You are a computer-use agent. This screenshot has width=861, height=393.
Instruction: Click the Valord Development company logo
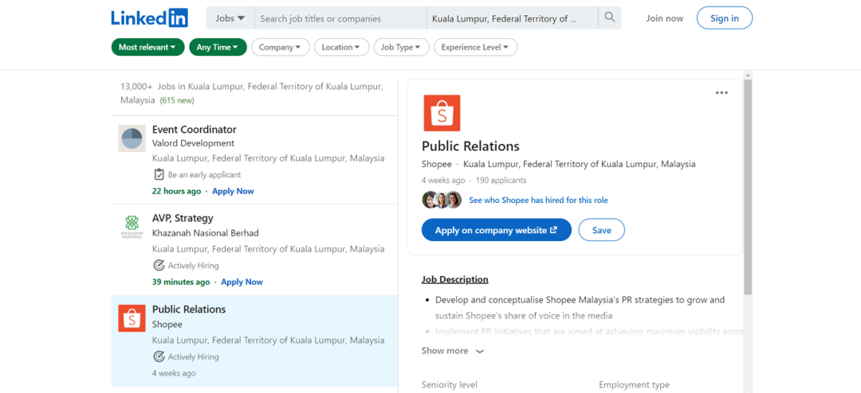[132, 138]
